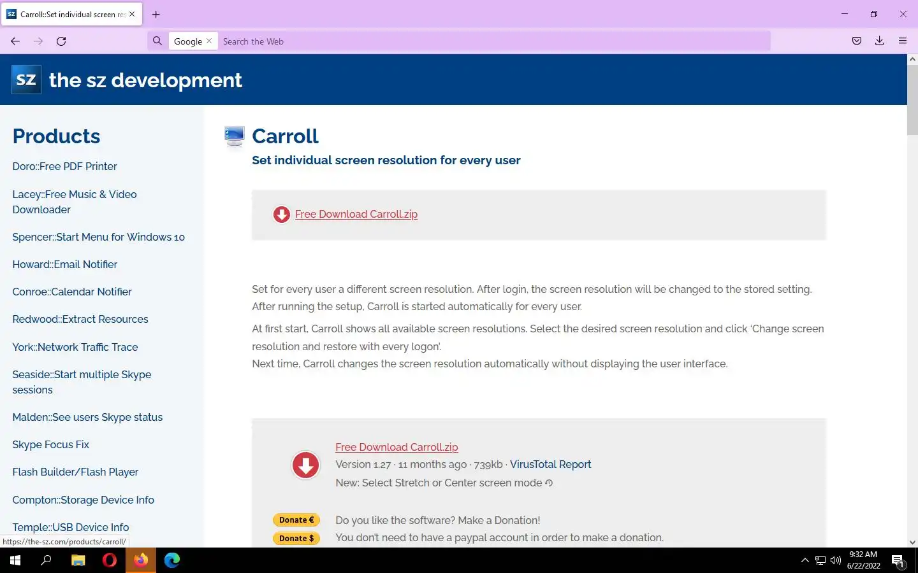Open Compton::Storage Device Info page
The image size is (918, 573).
pyautogui.click(x=83, y=500)
